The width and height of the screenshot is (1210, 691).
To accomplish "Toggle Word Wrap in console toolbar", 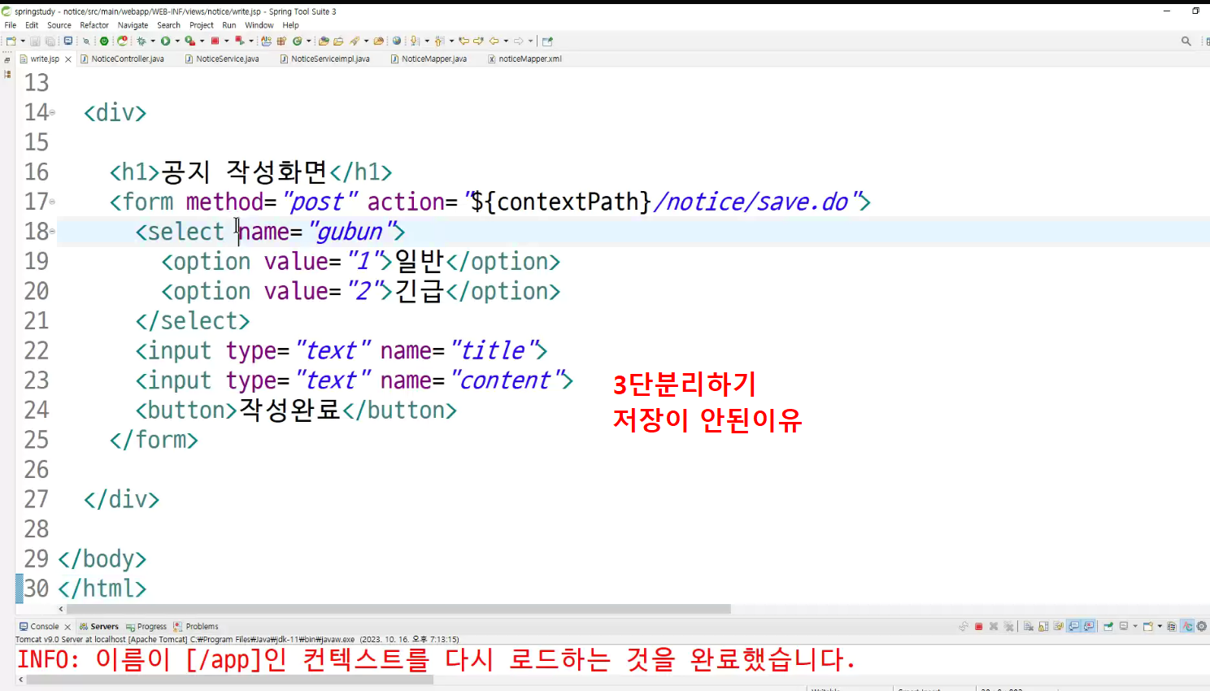I will (x=1058, y=626).
